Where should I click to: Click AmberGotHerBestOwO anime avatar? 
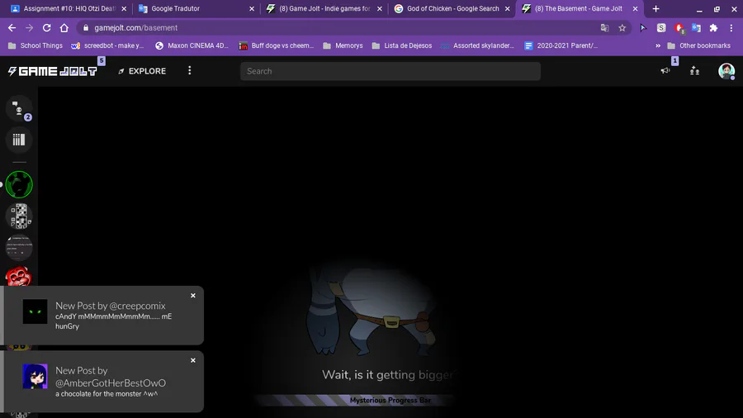click(35, 377)
